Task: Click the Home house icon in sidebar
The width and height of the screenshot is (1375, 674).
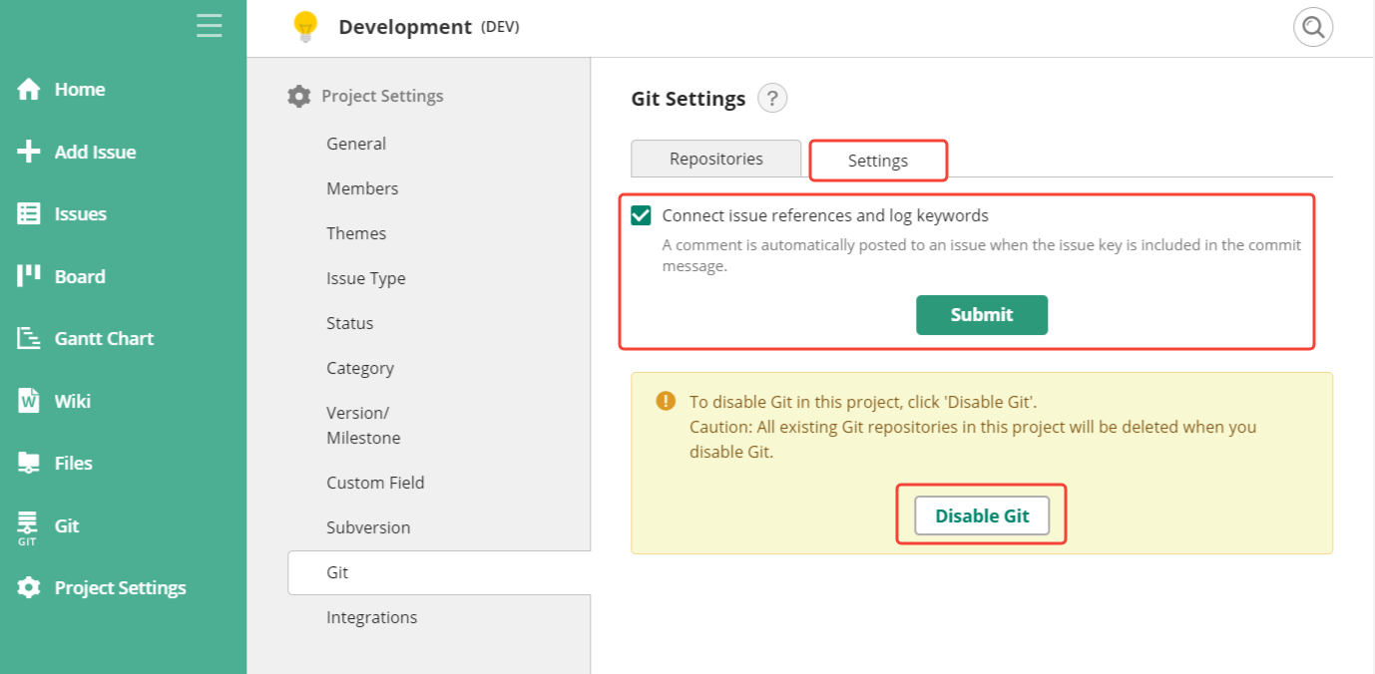Action: click(x=29, y=90)
